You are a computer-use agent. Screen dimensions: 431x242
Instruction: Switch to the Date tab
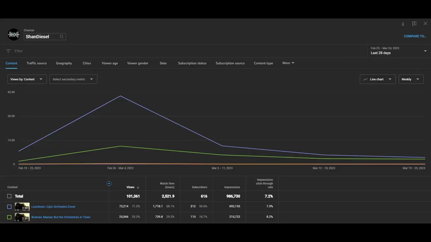[x=163, y=63]
